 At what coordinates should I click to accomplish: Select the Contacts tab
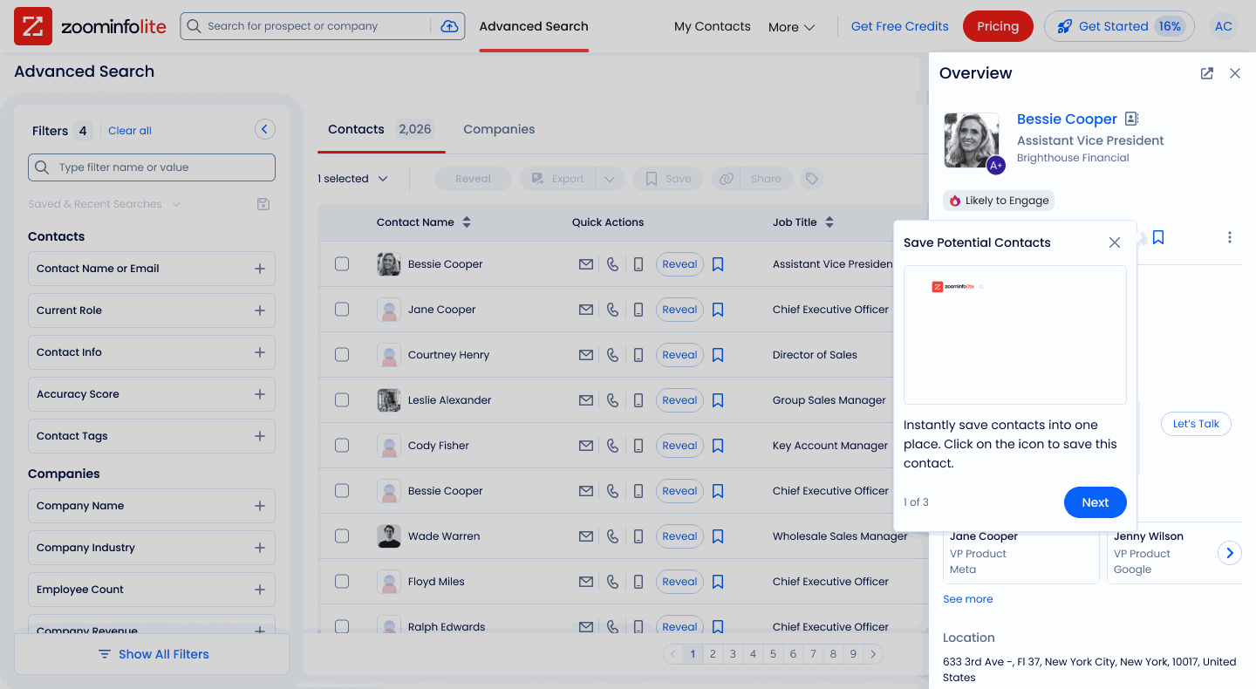click(380, 129)
